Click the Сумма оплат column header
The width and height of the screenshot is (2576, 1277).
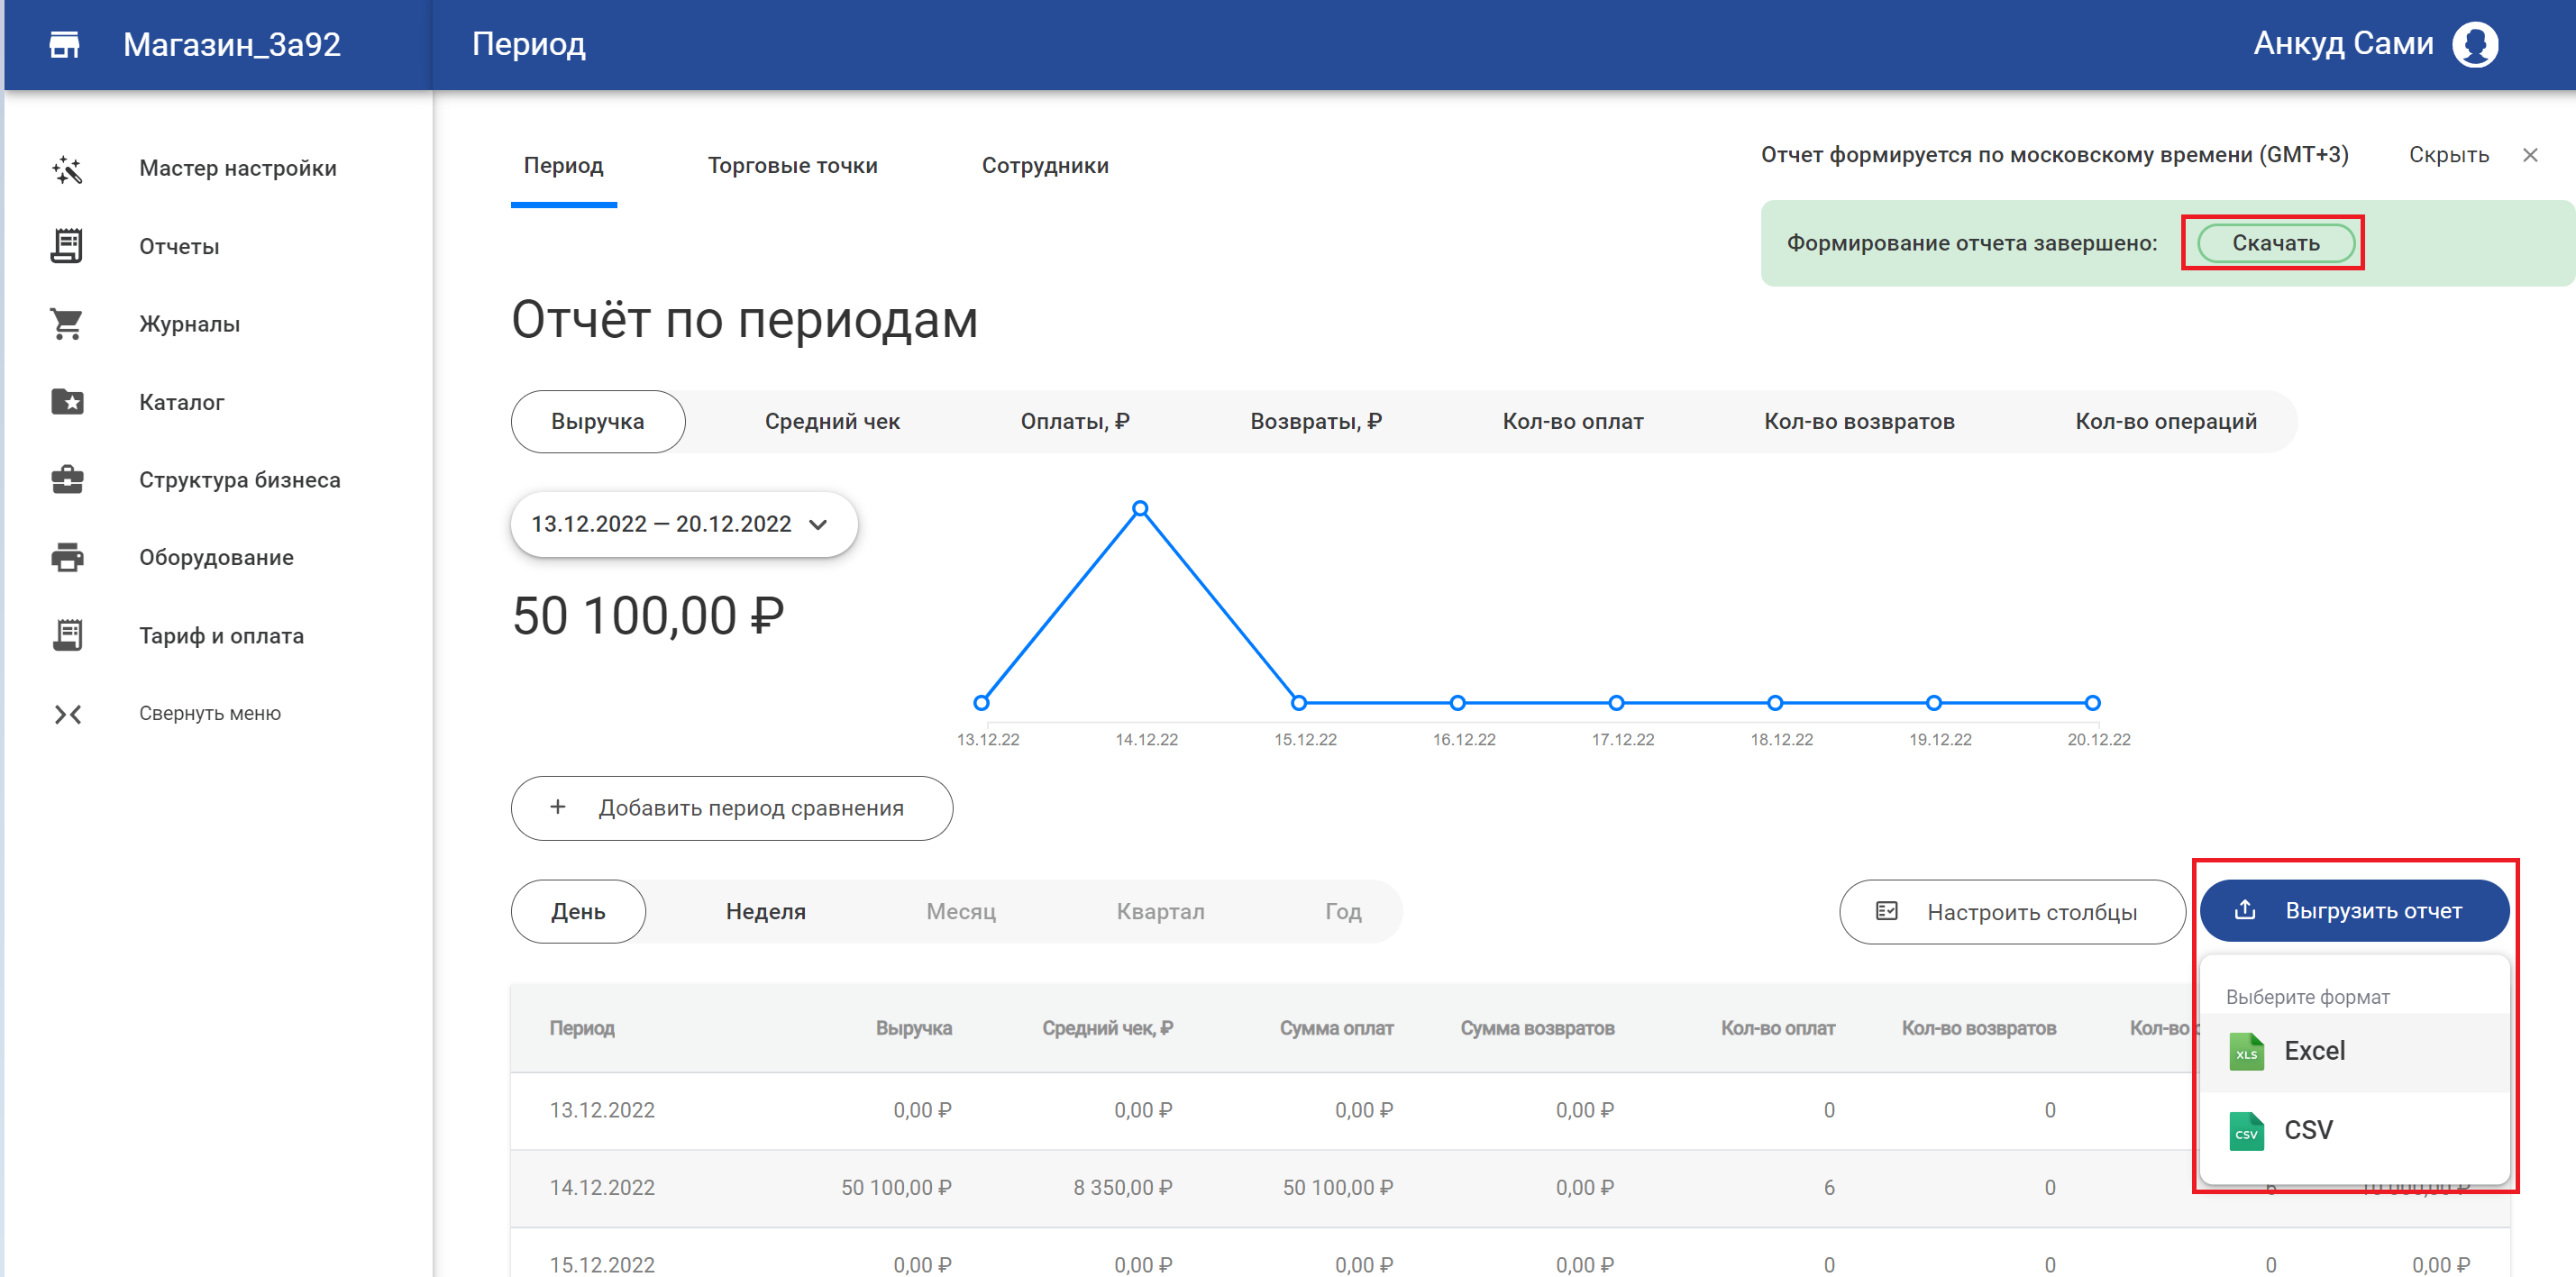(x=1336, y=1028)
